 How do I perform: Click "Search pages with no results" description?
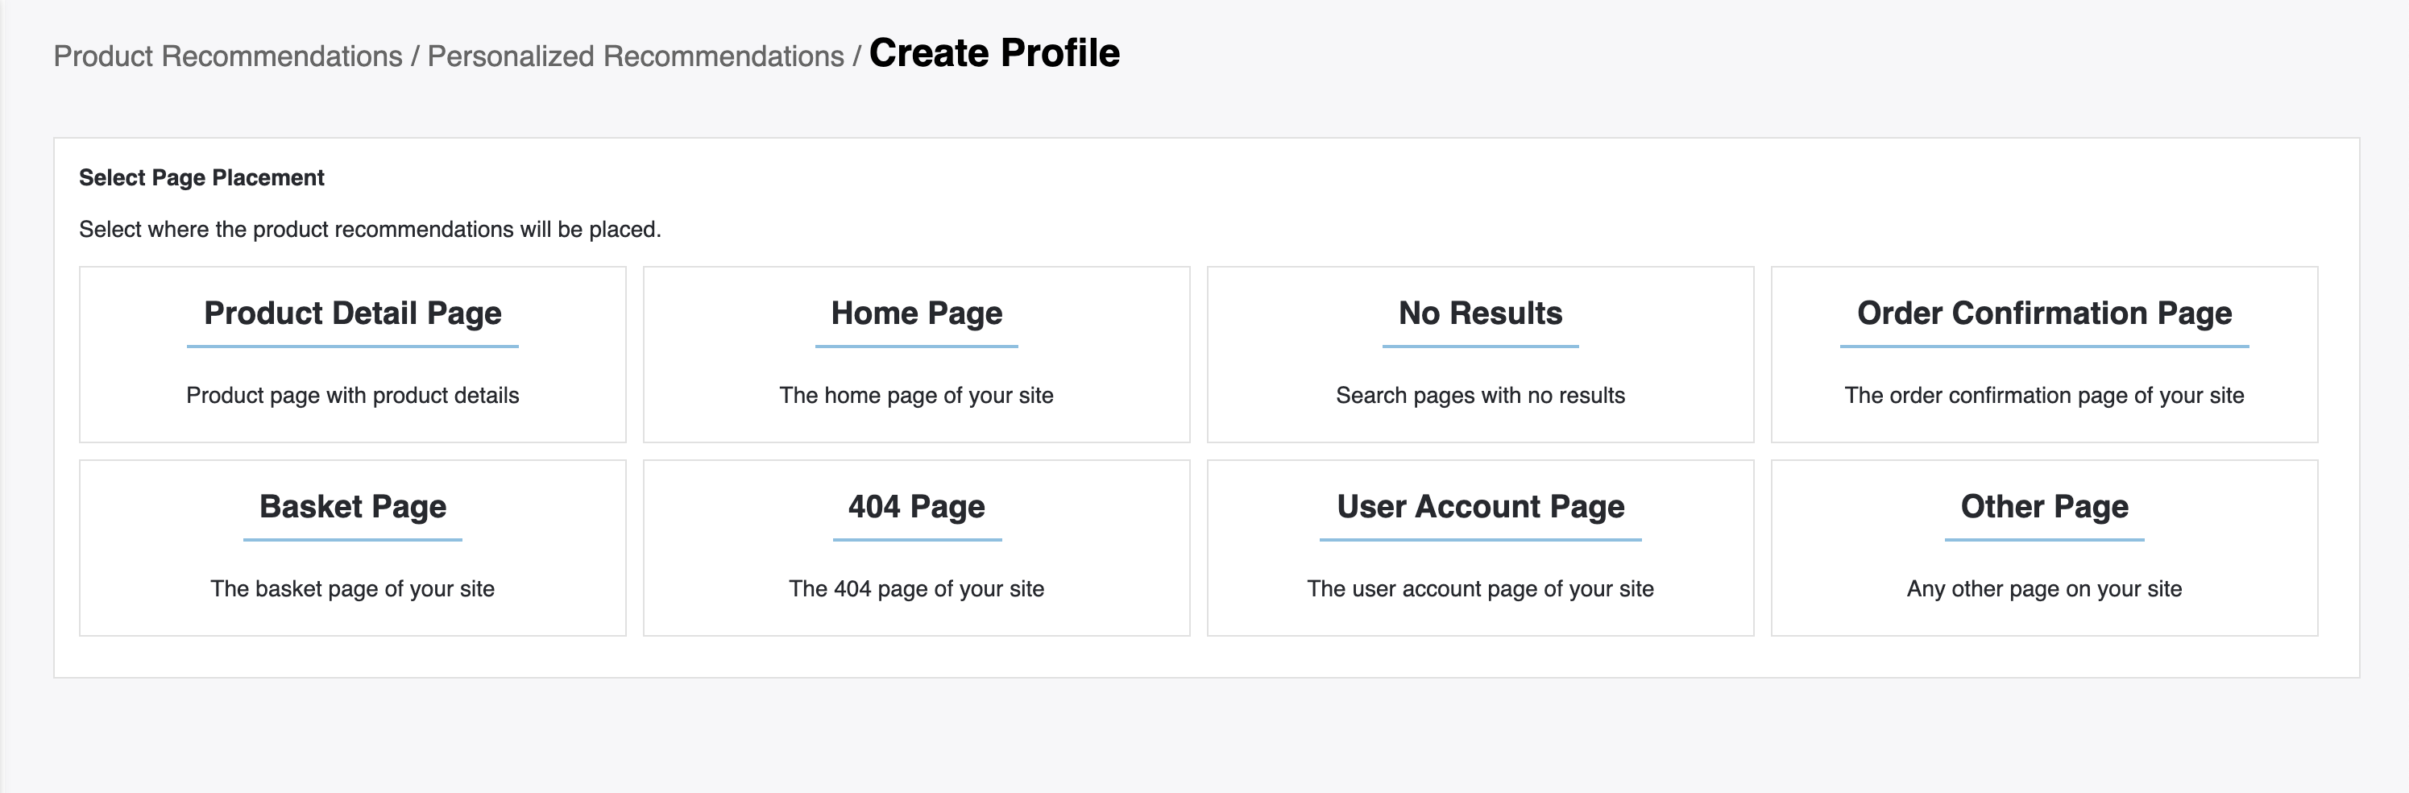pyautogui.click(x=1480, y=396)
